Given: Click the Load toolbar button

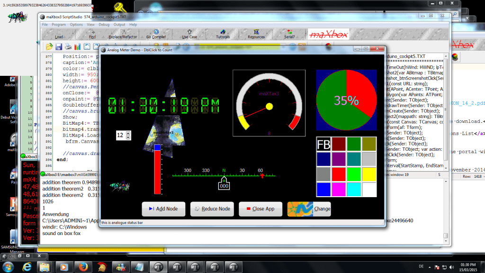Looking at the screenshot, I should pyautogui.click(x=59, y=34).
